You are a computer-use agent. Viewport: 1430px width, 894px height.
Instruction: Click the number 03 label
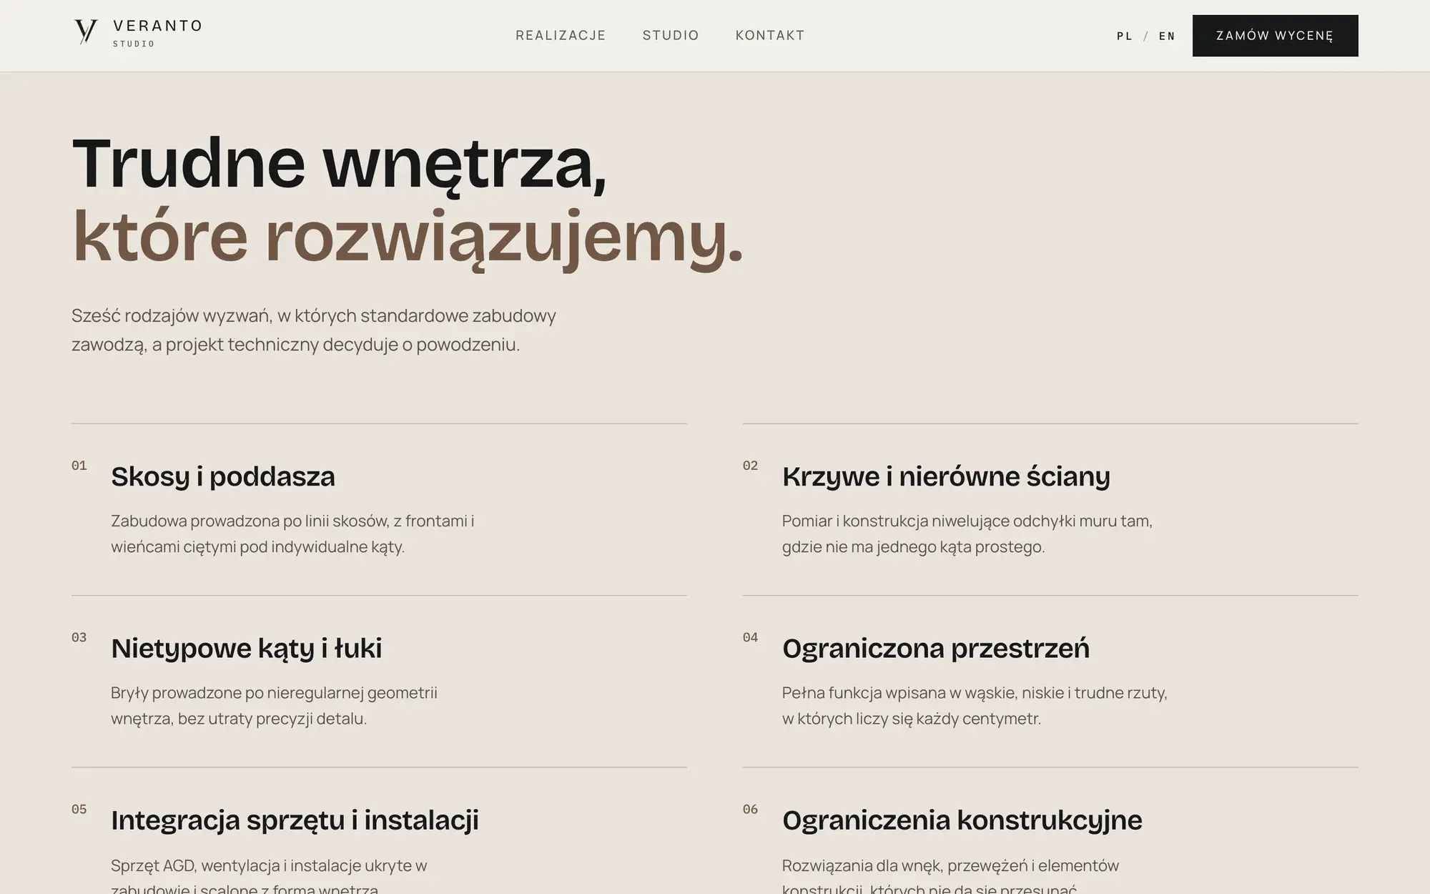click(79, 637)
